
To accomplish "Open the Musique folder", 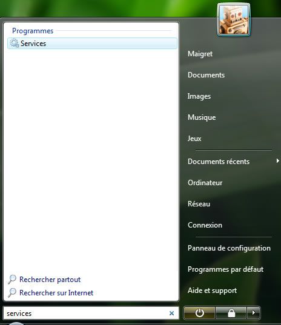I will 202,117.
